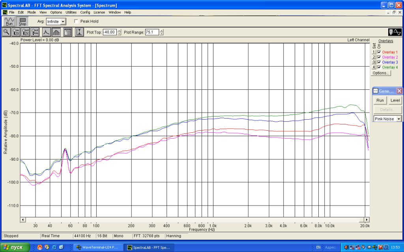Set overlay 2 with button 2
The height and width of the screenshot is (252, 404).
coord(374,57)
